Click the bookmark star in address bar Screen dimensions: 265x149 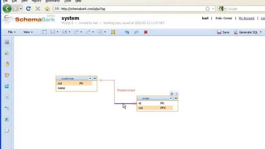207,9
